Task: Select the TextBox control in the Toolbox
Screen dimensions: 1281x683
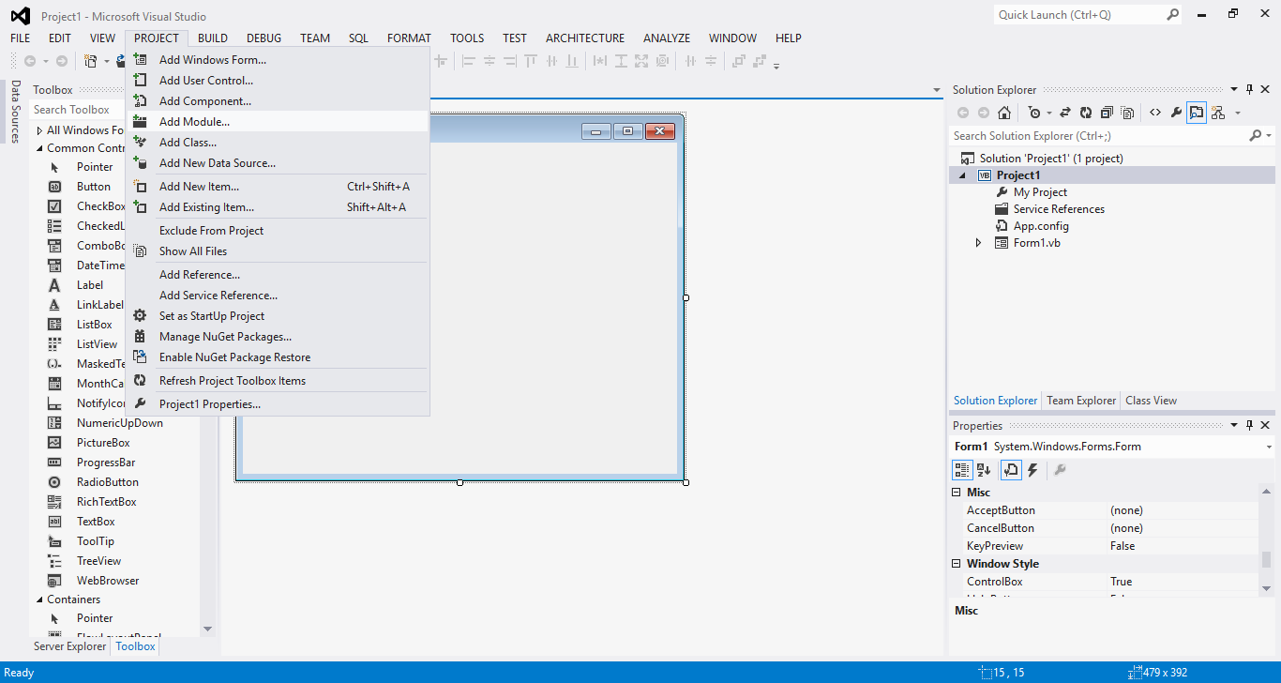Action: [x=96, y=521]
